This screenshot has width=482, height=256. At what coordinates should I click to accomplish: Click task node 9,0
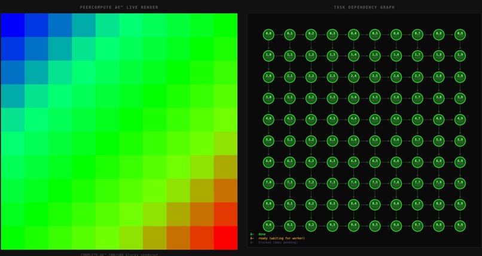[269, 226]
